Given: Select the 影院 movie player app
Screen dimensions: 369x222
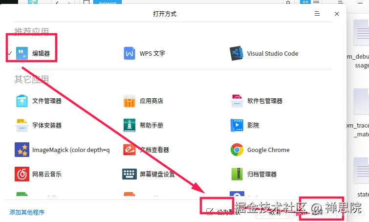Looking at the screenshot, I should coord(245,125).
